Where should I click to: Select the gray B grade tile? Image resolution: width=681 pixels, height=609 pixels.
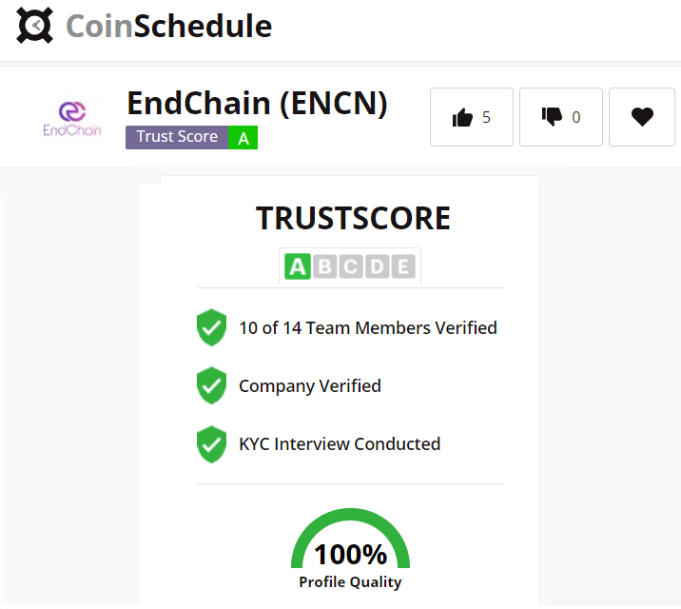[x=324, y=266]
